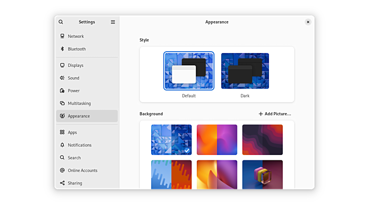Click the Notifications bell icon
Image resolution: width=369 pixels, height=208 pixels.
pyautogui.click(x=62, y=145)
